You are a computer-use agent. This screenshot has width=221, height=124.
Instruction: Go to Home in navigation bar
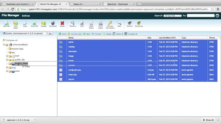pos(63,34)
